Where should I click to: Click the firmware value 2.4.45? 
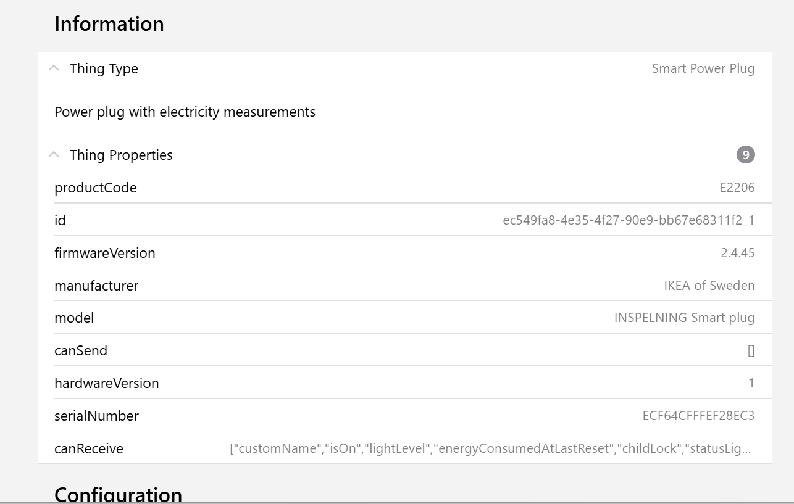coord(737,253)
